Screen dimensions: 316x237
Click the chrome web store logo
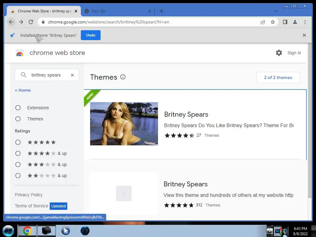(20, 53)
